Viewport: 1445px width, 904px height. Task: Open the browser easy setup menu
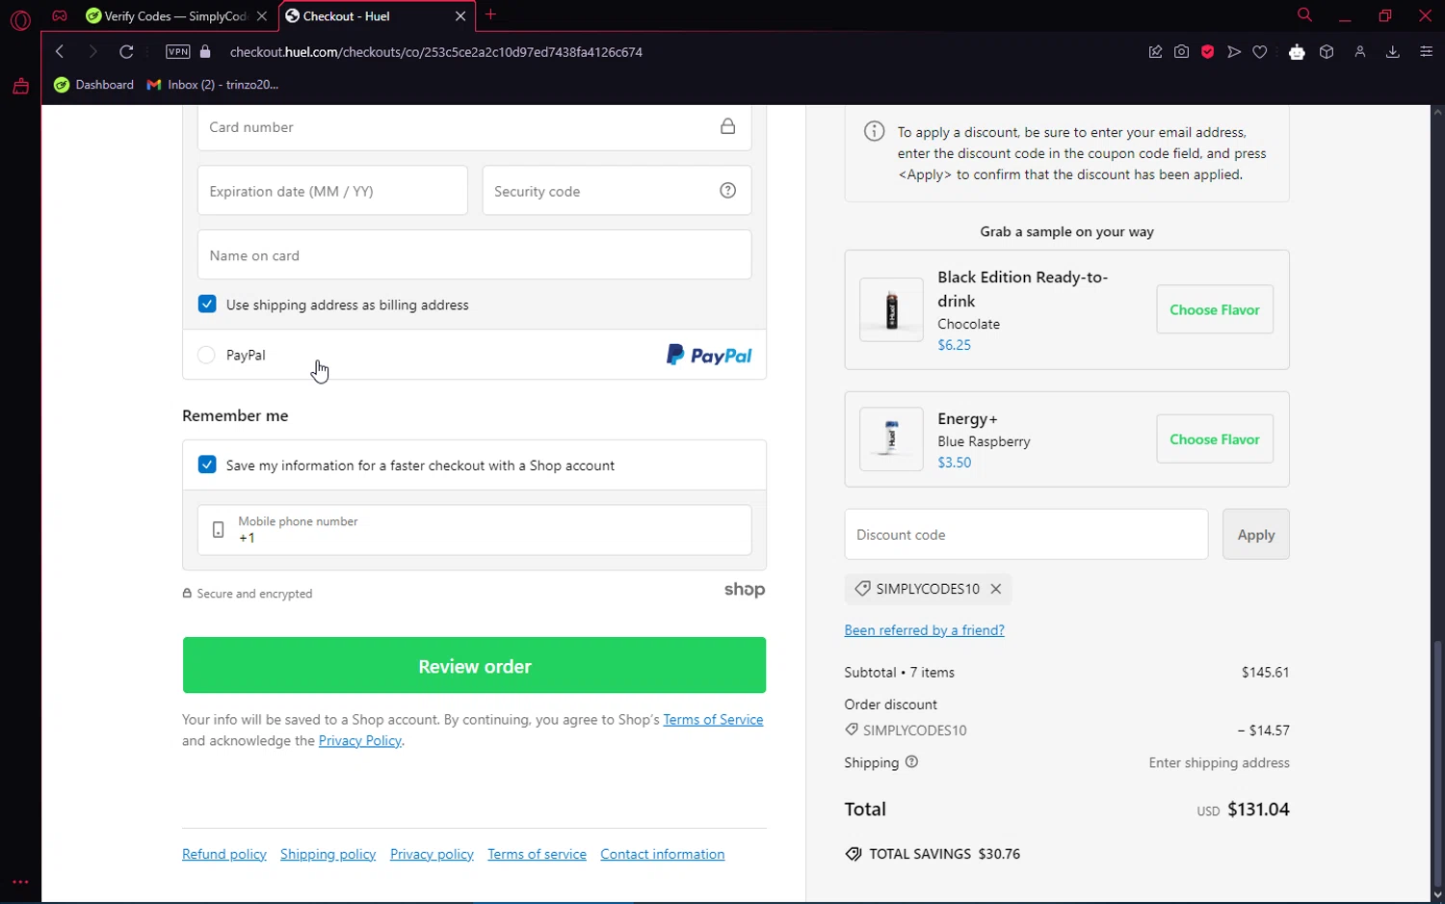coord(1426,52)
